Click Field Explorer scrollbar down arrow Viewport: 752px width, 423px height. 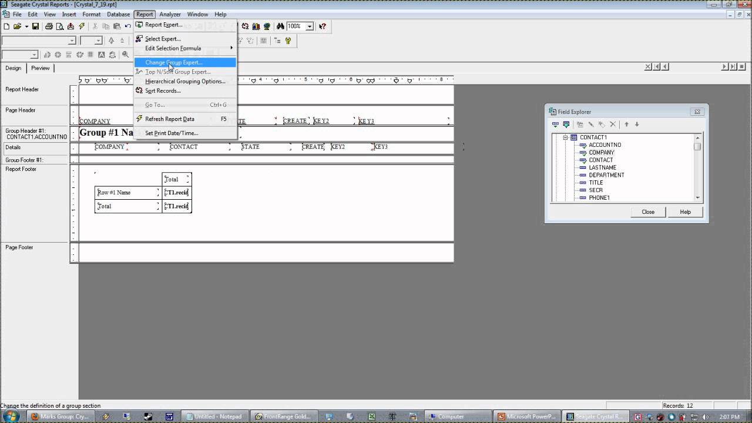coord(697,198)
